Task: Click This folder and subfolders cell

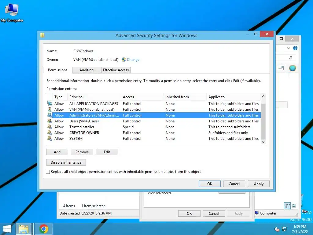Action: 229,127
